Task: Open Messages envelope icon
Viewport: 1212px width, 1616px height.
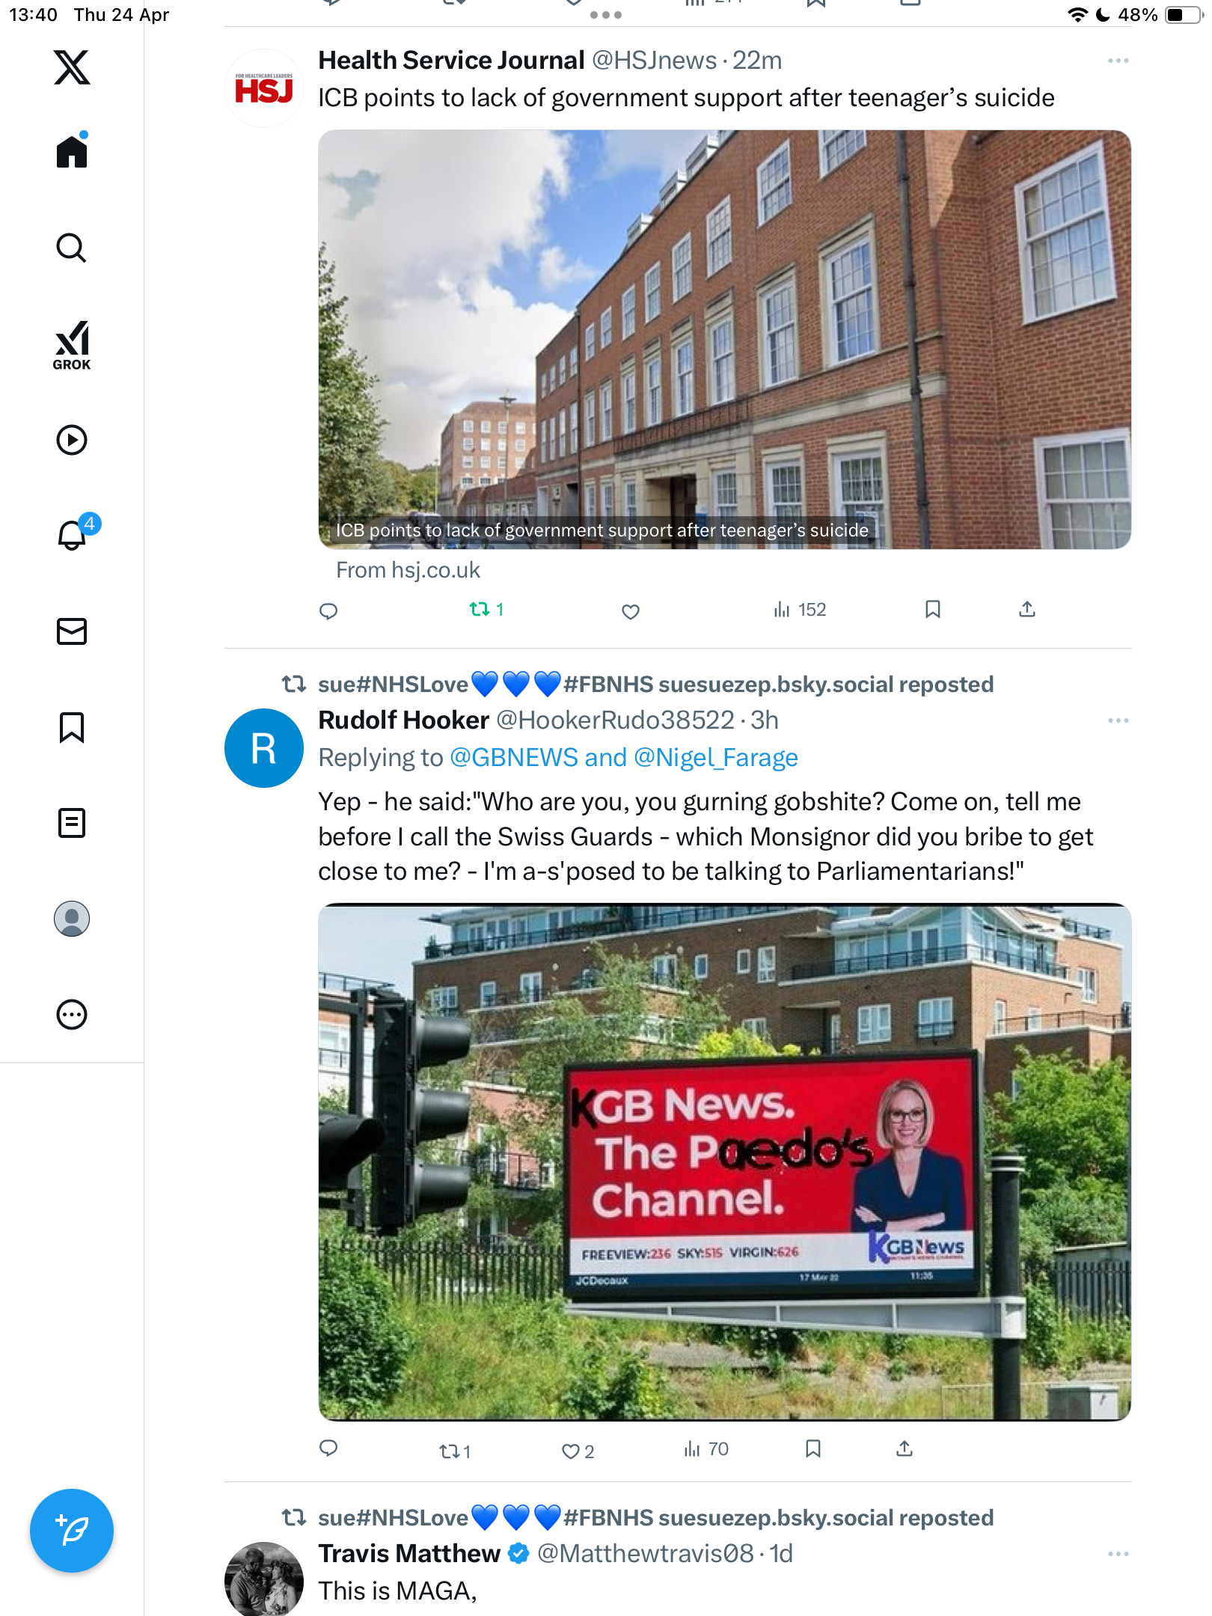Action: 72,631
